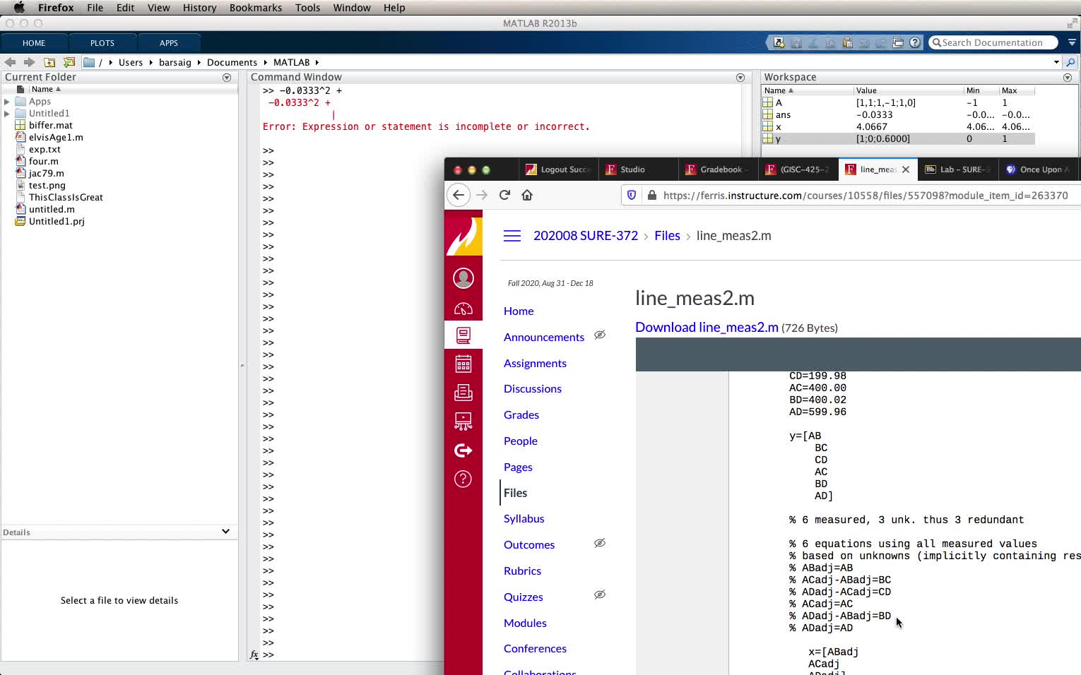This screenshot has height=675, width=1081.
Task: Sort Workspace by Value column header
Action: tap(908, 90)
